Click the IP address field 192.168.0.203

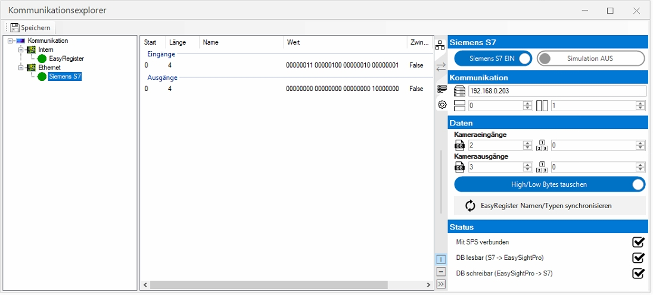point(556,91)
